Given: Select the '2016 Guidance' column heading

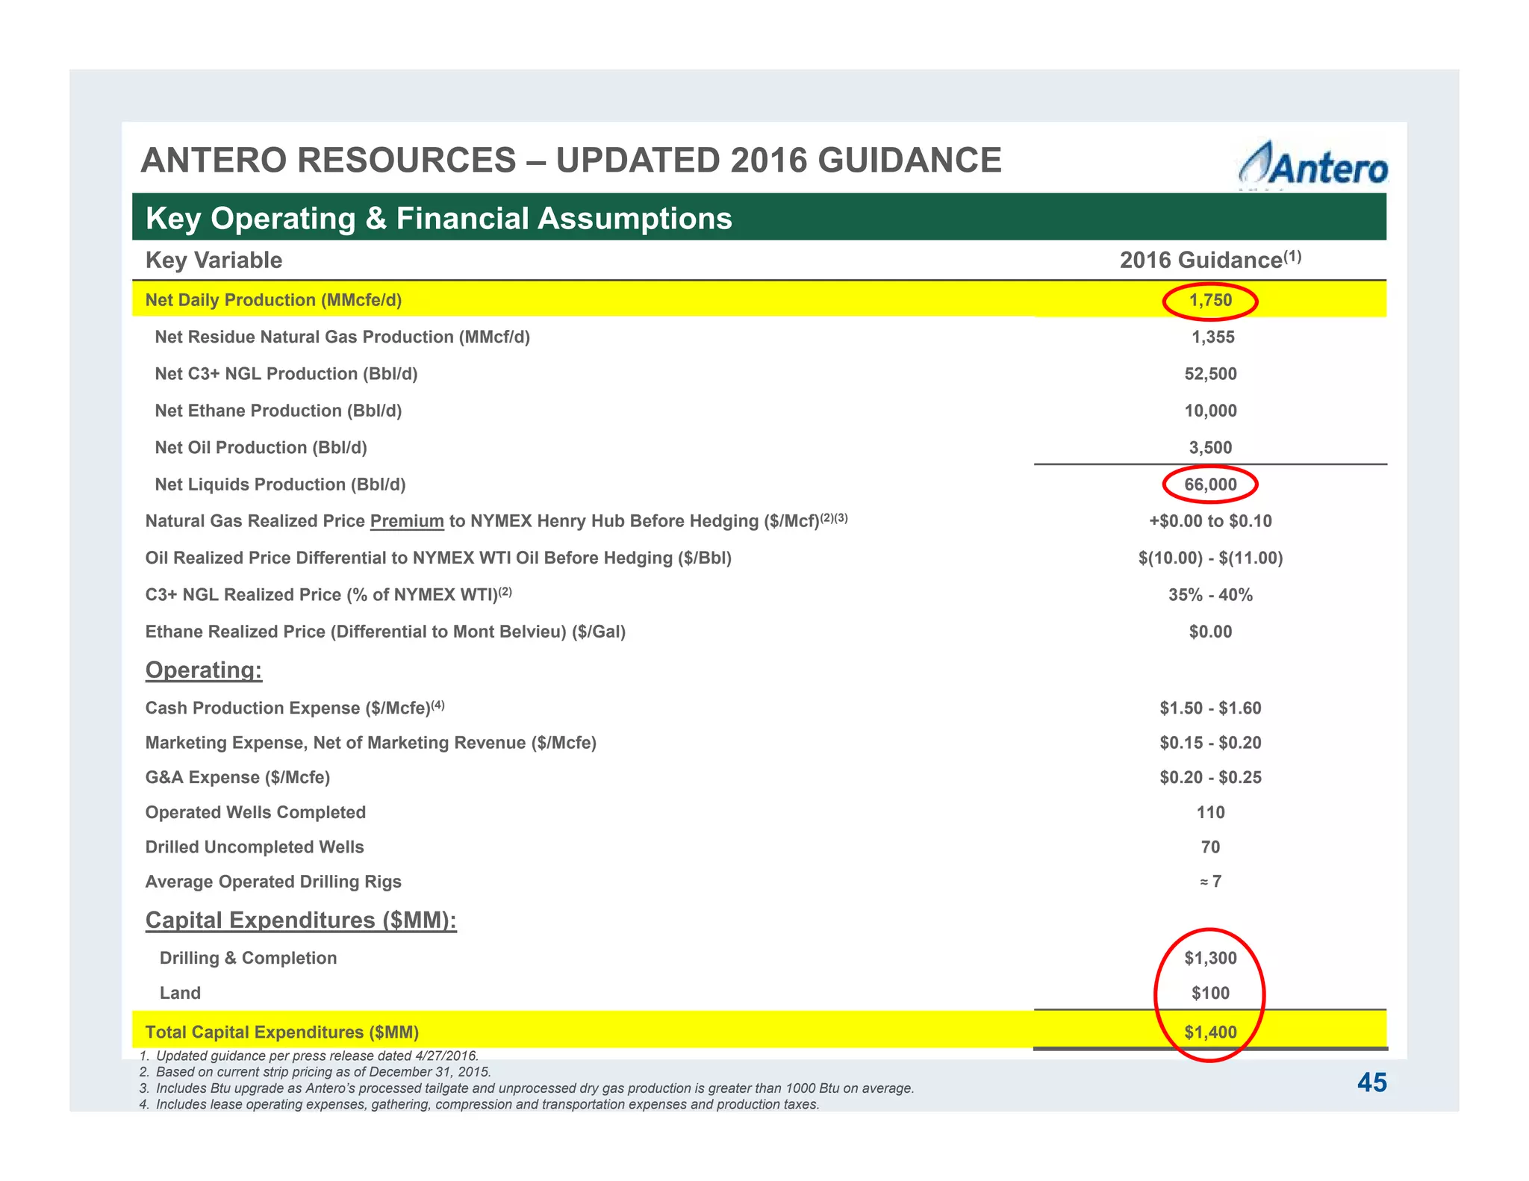Looking at the screenshot, I should [x=1210, y=259].
